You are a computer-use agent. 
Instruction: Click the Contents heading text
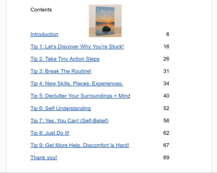pos(41,10)
